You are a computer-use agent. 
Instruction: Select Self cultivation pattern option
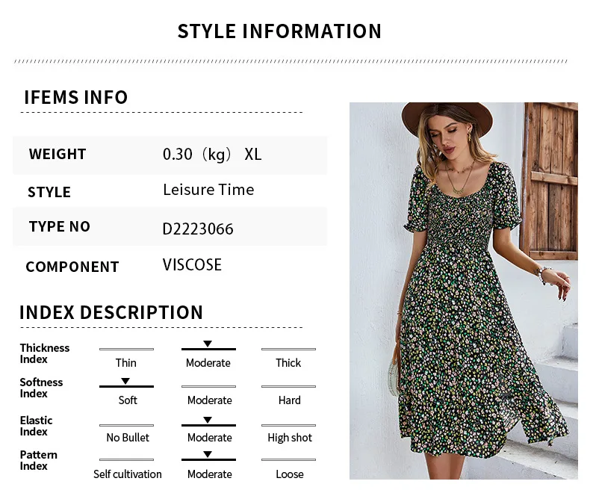click(128, 474)
